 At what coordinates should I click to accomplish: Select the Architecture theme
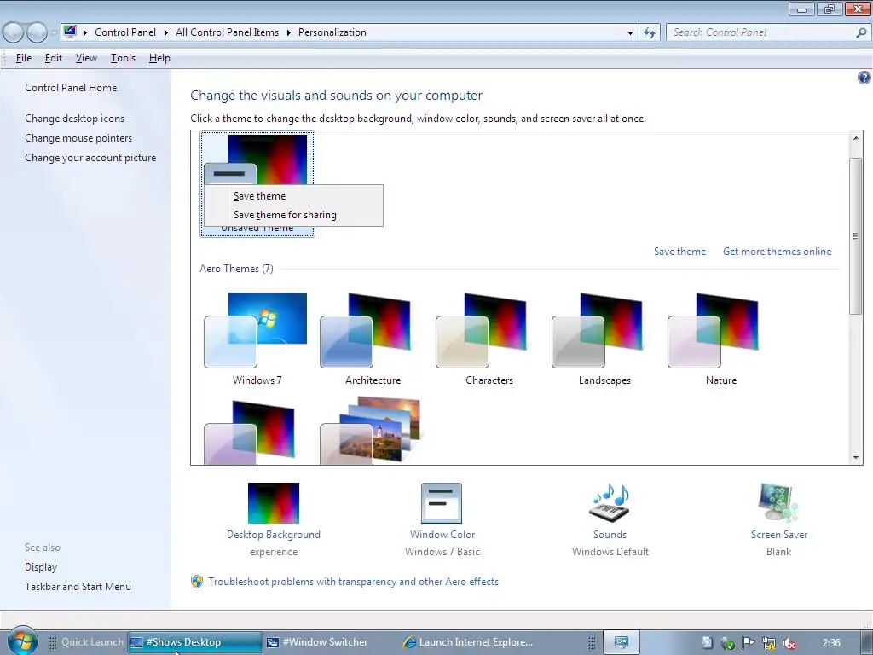(373, 339)
